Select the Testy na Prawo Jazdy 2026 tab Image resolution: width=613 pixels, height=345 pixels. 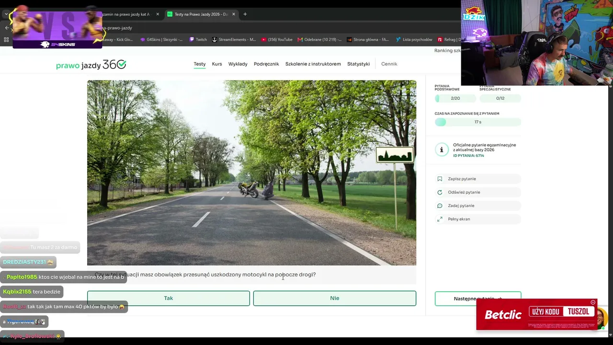[x=200, y=14]
